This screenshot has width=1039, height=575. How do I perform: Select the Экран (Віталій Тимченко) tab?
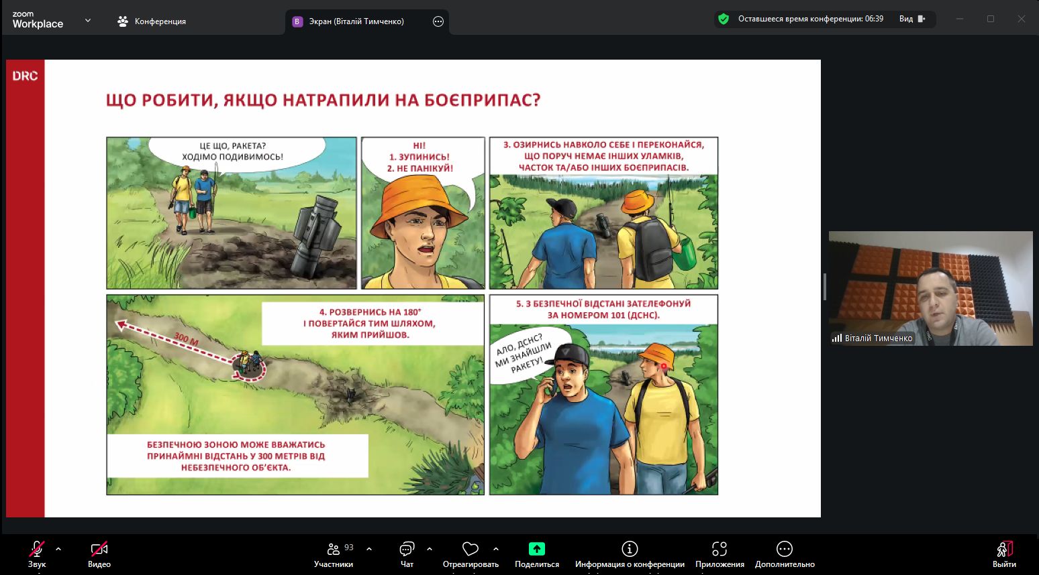coord(356,21)
